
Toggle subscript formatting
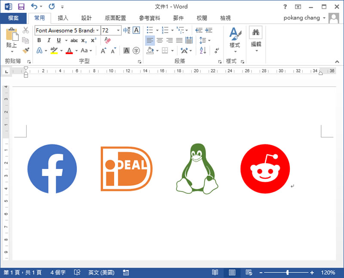point(84,40)
